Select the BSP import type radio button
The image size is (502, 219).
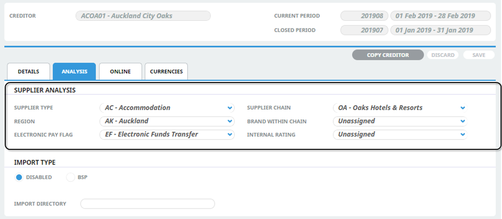pos(71,177)
